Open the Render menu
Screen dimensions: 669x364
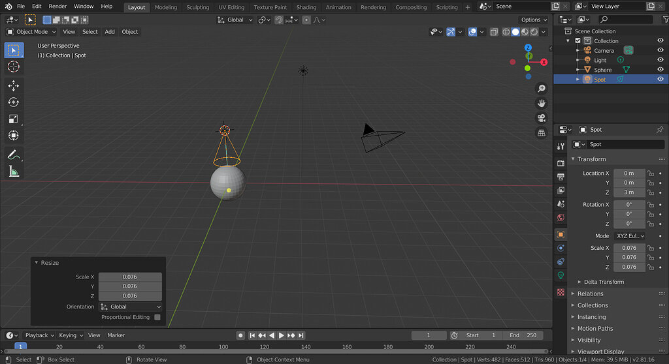[57, 7]
